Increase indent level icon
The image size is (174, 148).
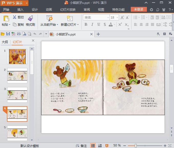157,18
